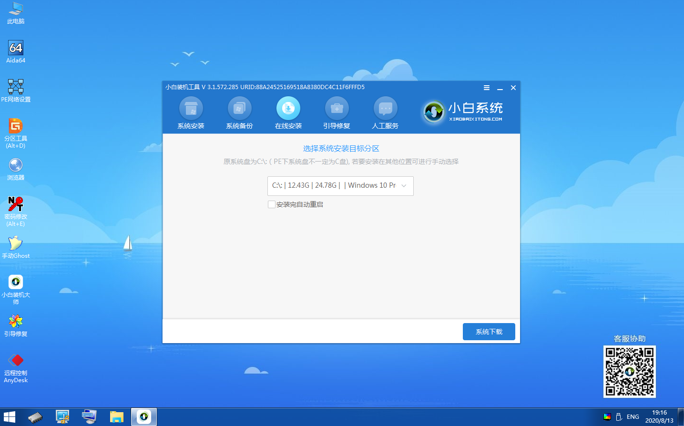Click the 系统下载 download button
The width and height of the screenshot is (684, 426).
(489, 332)
